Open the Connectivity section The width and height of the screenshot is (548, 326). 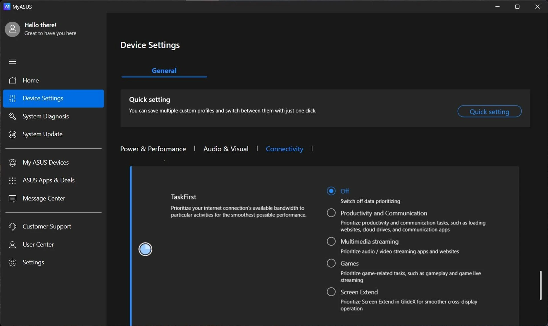284,149
